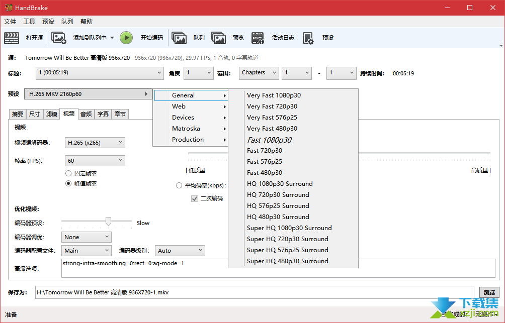Switch to the 音频 tab
This screenshot has width=505, height=323.
[x=86, y=114]
